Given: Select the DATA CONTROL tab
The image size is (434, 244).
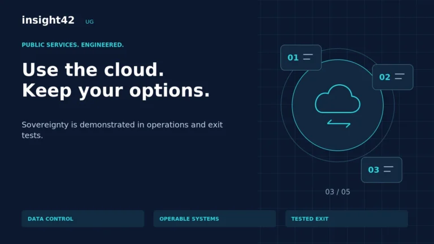Looking at the screenshot, I should coord(83,219).
